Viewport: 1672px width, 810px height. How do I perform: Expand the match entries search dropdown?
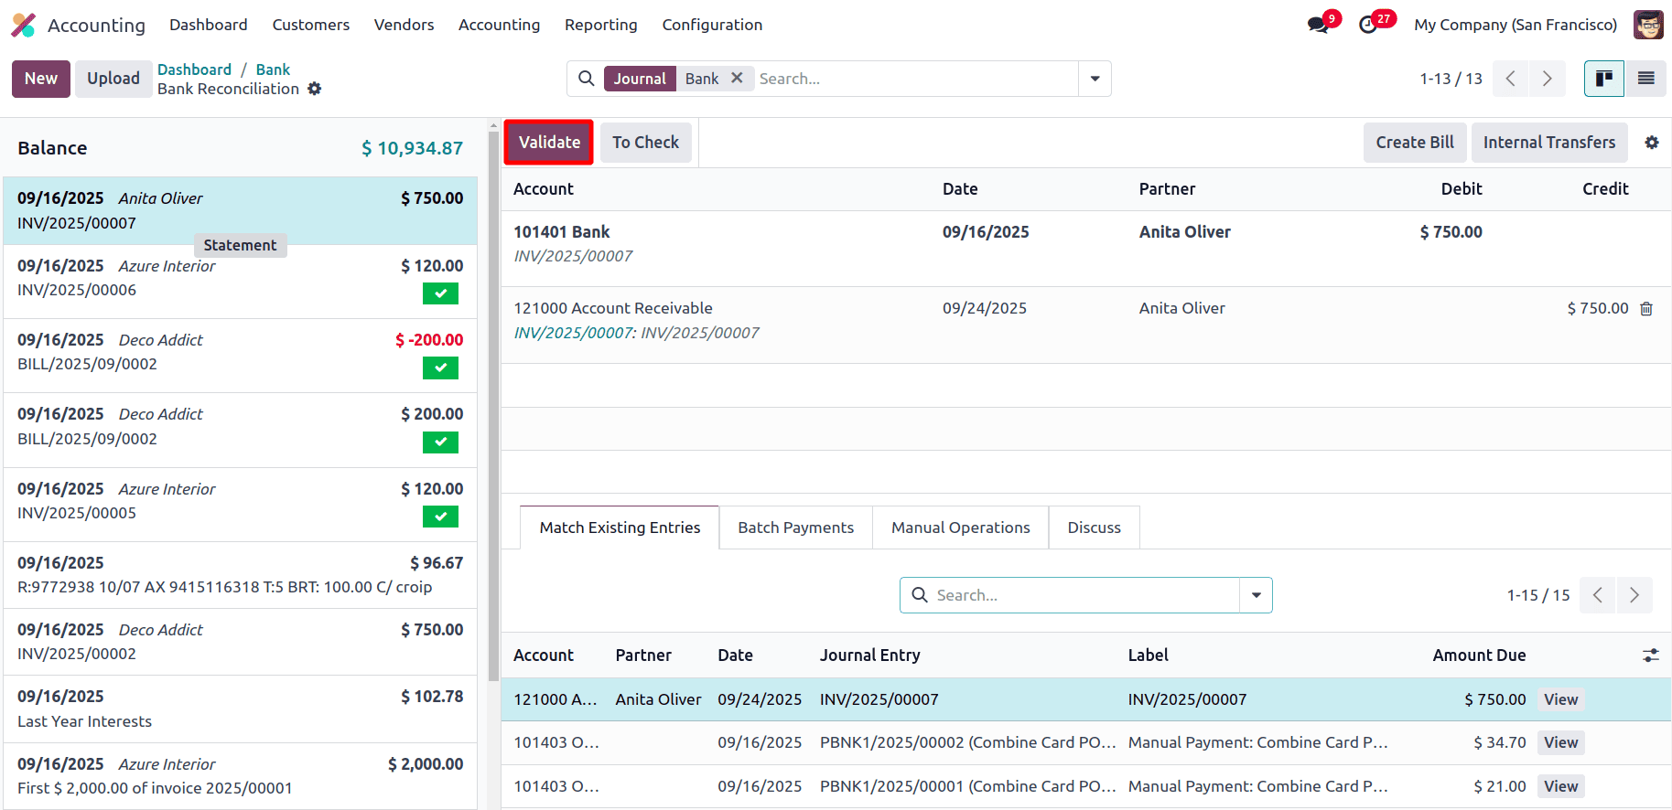1256,595
